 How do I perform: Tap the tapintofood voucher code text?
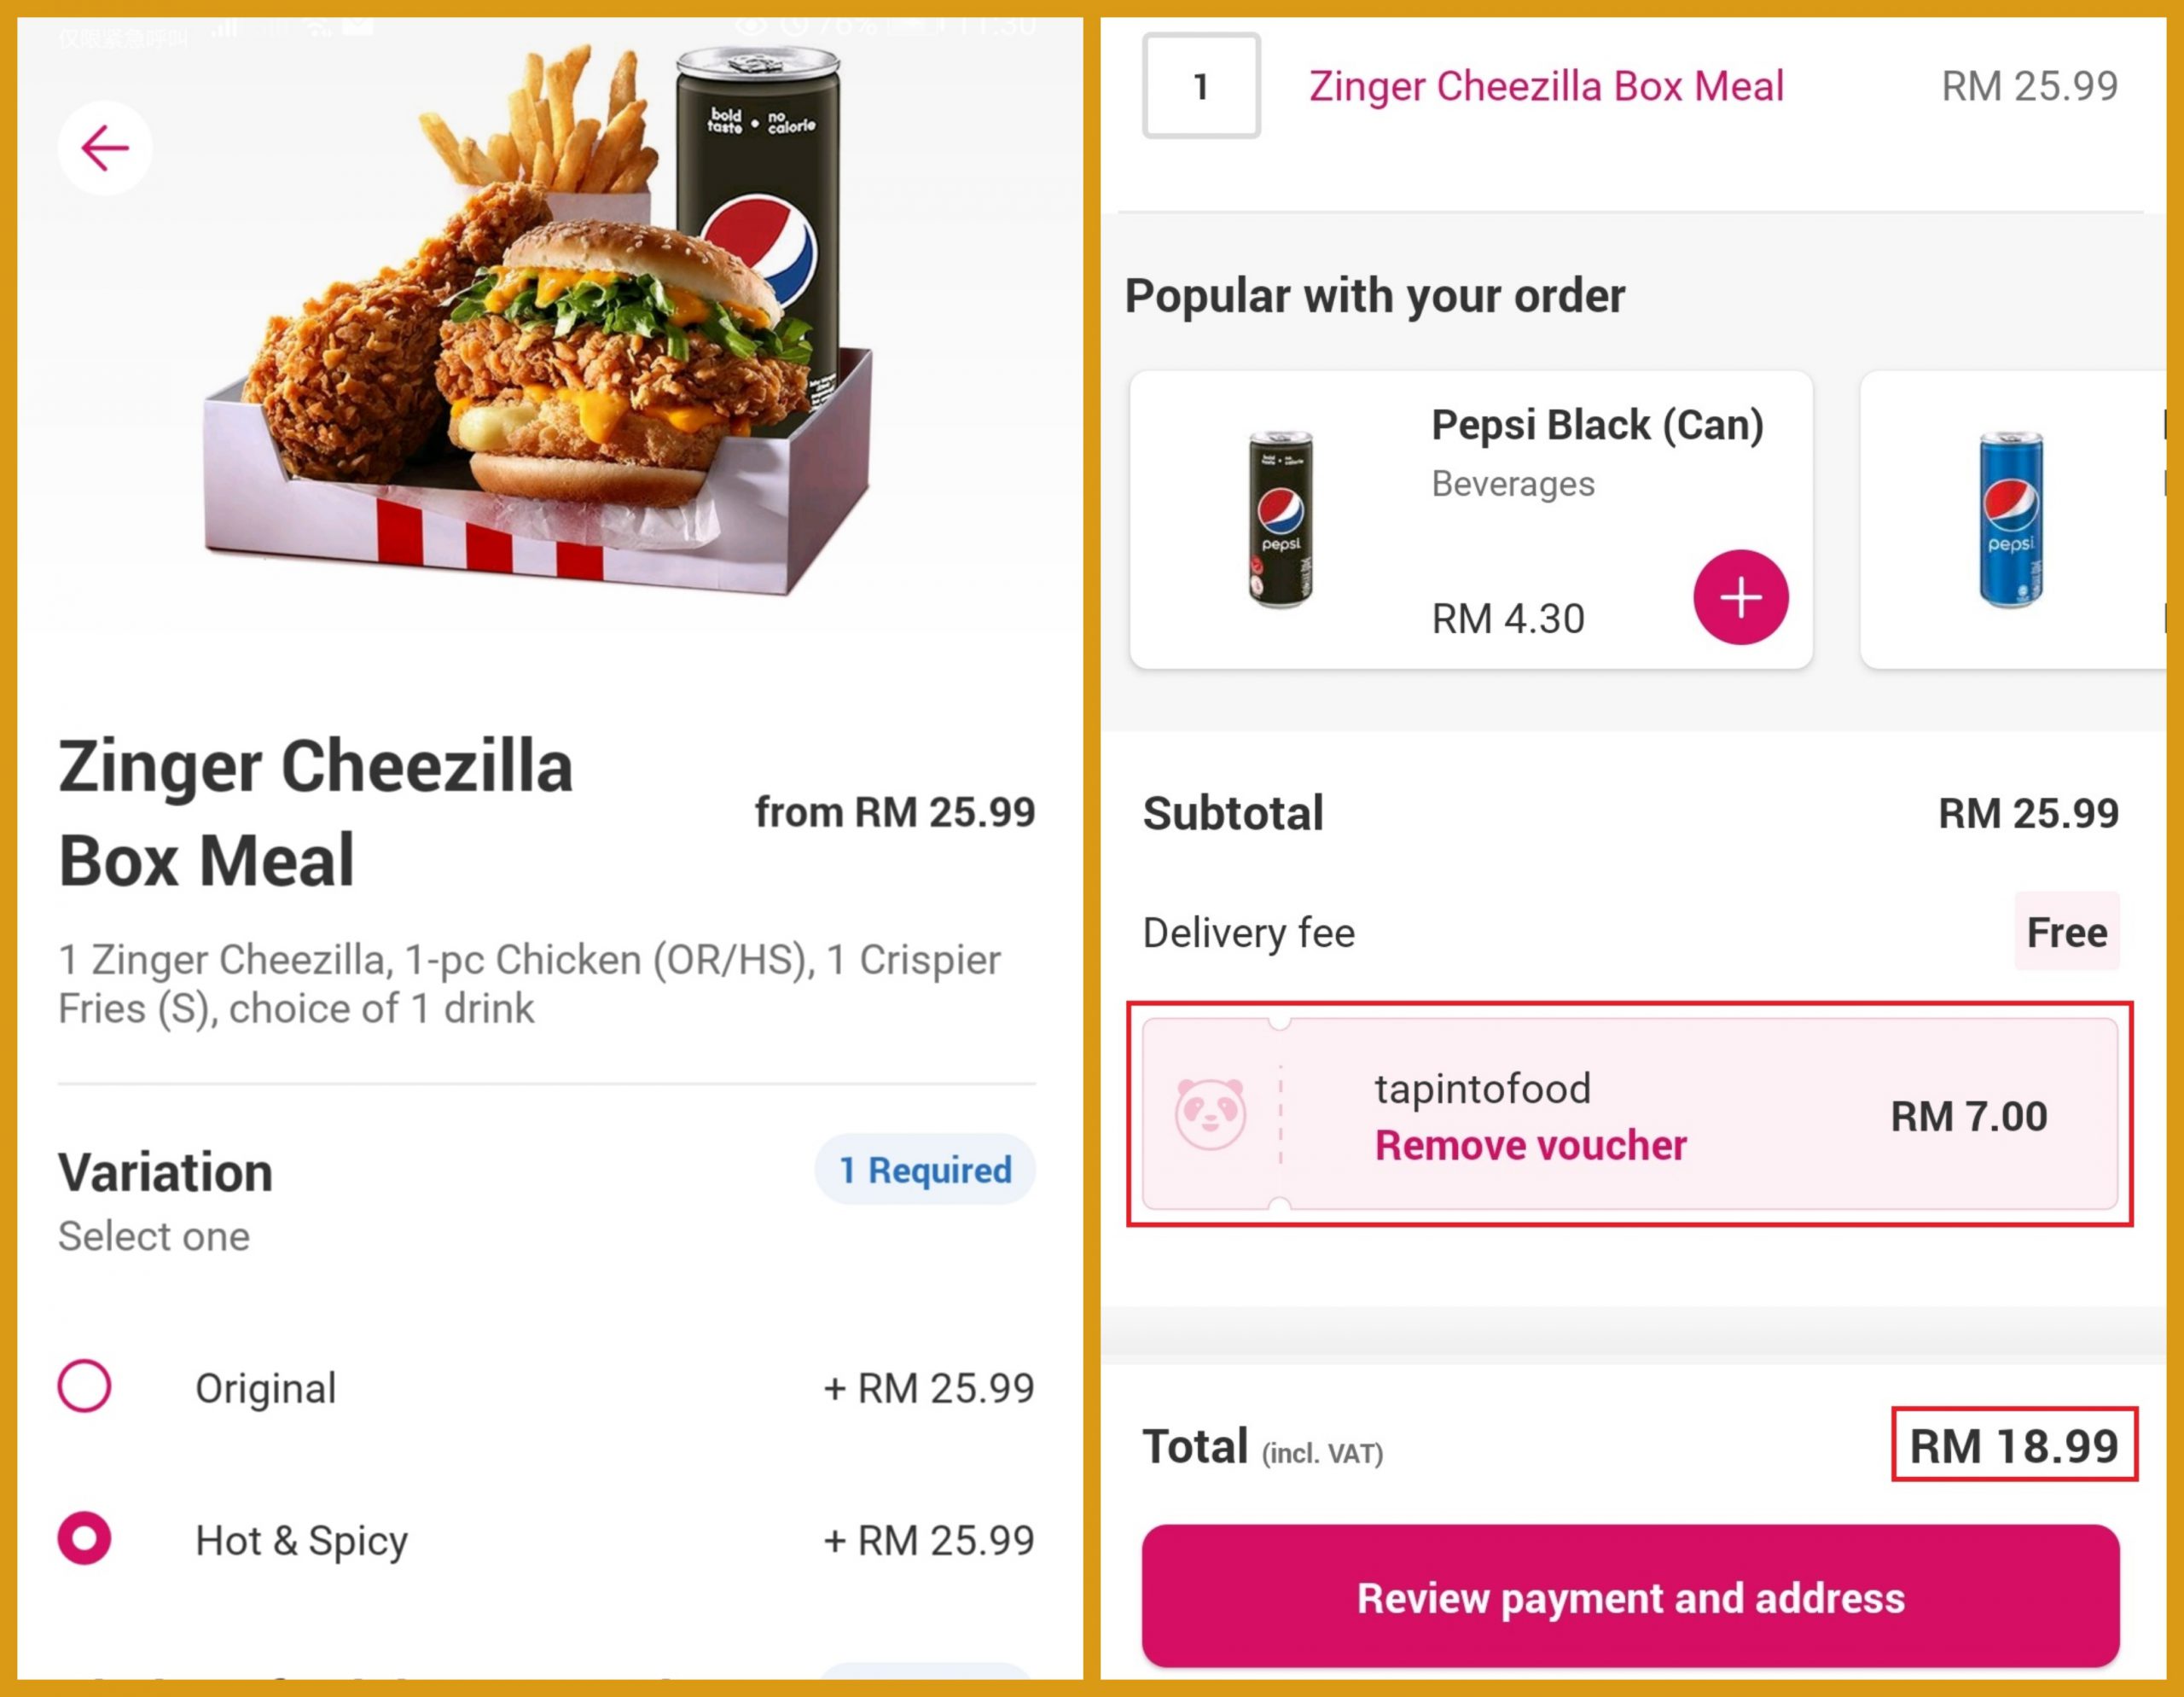pos(1482,1089)
